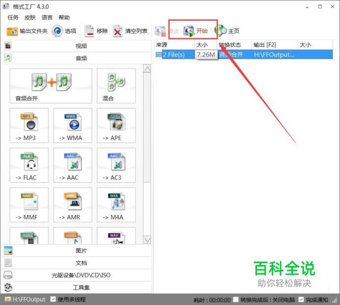Click the 7.26M size cell
340x305 pixels.
(206, 55)
